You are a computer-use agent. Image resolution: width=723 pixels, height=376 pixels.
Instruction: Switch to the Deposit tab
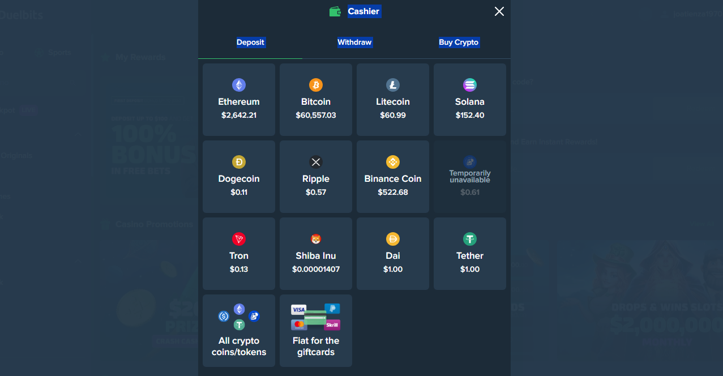[x=250, y=42]
